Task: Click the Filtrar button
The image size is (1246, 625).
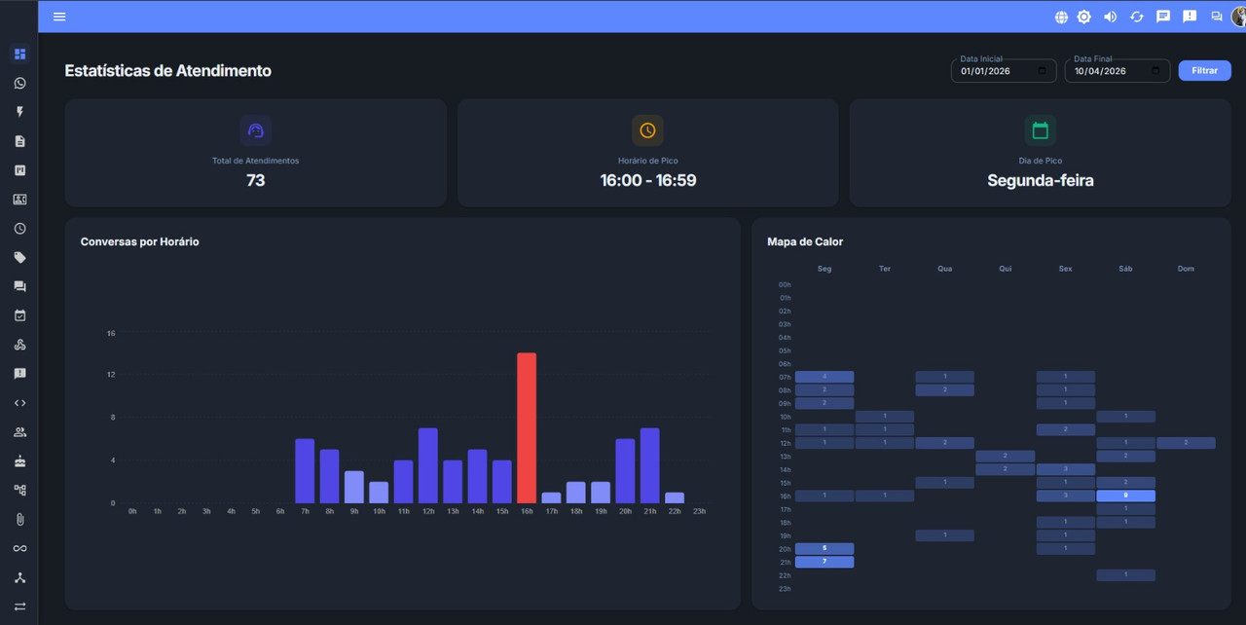Action: [x=1205, y=70]
